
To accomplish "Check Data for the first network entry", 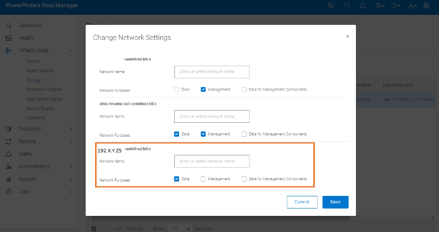I will pos(176,90).
